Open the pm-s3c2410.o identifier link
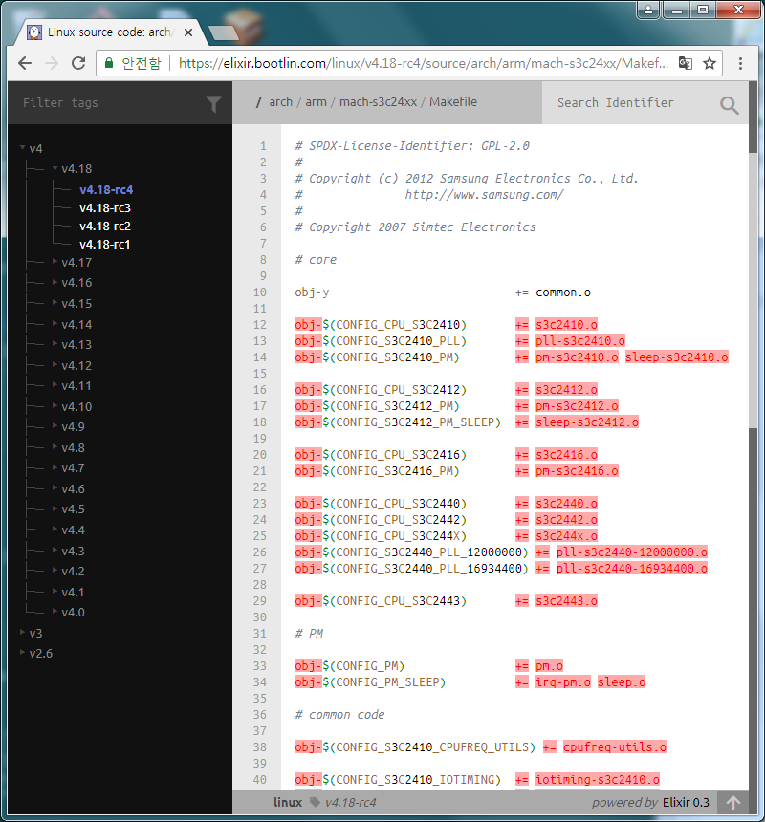Image resolution: width=765 pixels, height=822 pixels. click(577, 357)
